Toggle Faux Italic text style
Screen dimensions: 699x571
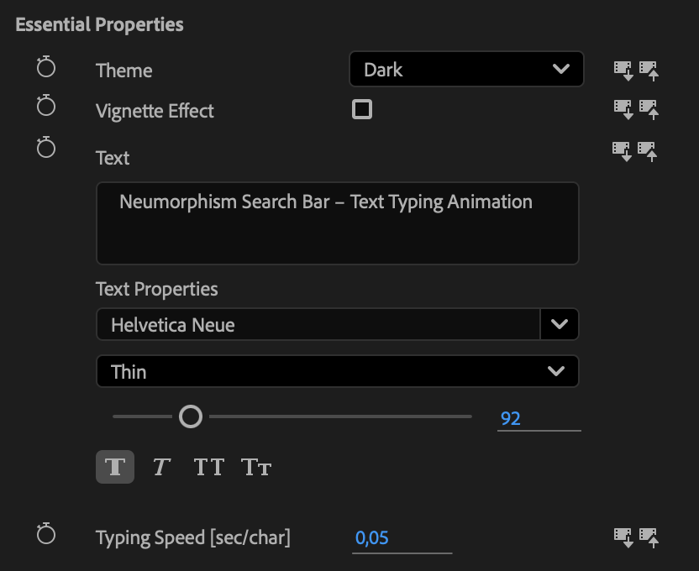pyautogui.click(x=160, y=467)
